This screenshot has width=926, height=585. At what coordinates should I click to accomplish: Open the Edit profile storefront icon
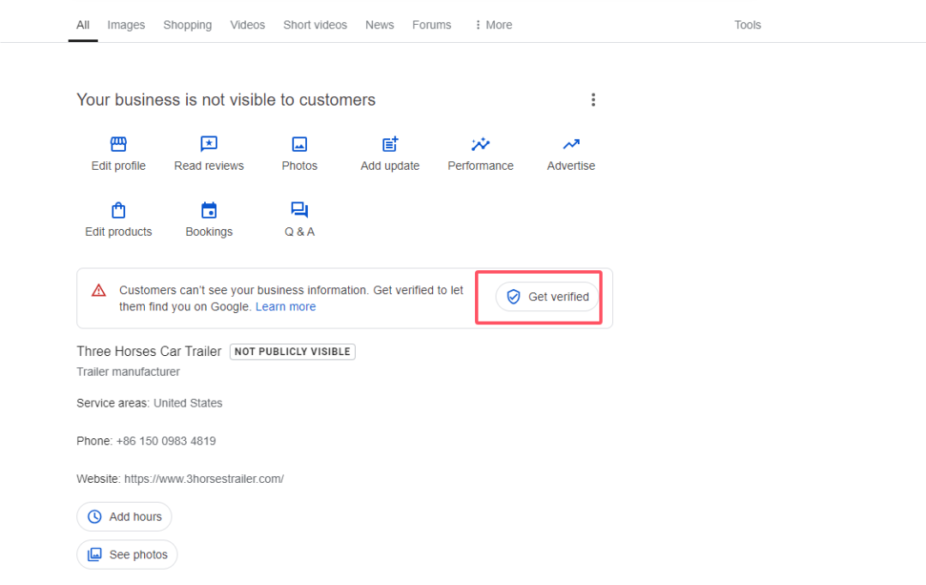[118, 144]
